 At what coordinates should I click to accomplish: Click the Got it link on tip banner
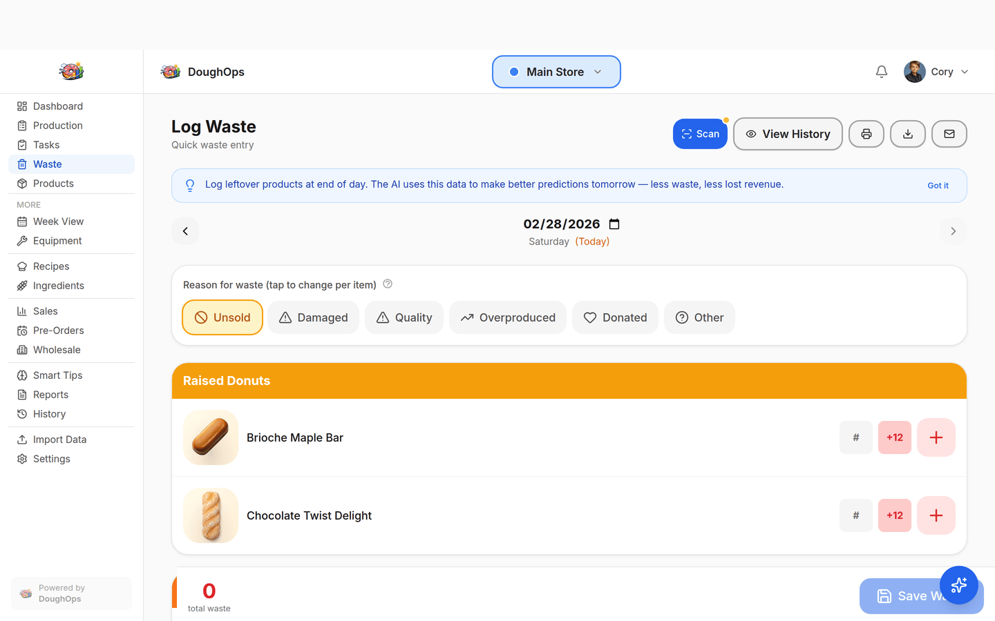[x=938, y=185]
